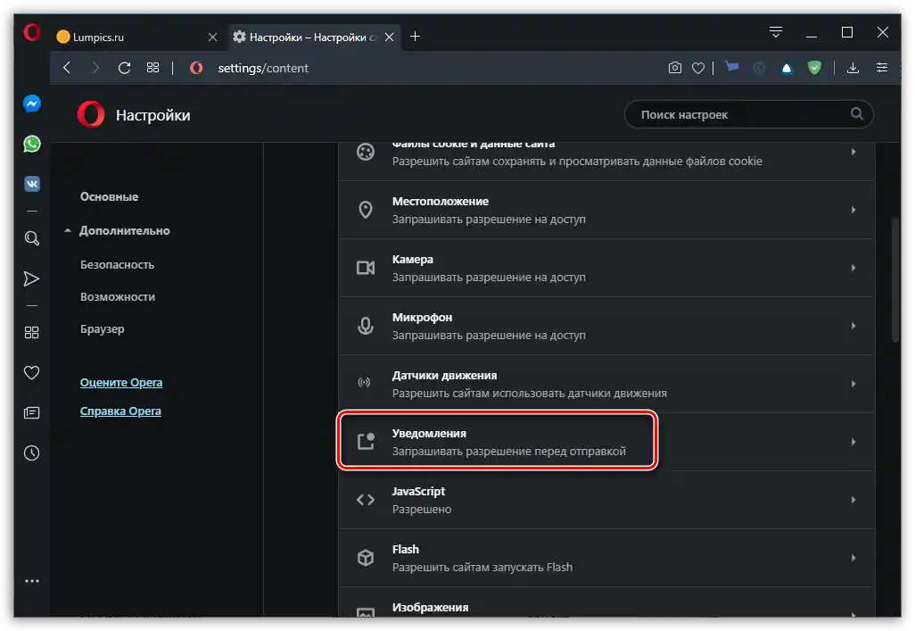This screenshot has width=915, height=631.
Task: Click the green shield extension icon
Action: (814, 68)
